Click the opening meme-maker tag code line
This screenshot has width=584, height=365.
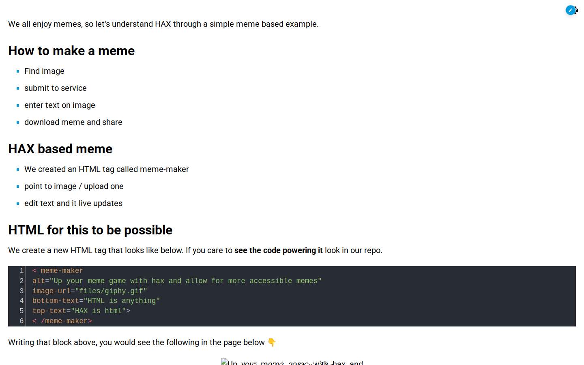58,271
